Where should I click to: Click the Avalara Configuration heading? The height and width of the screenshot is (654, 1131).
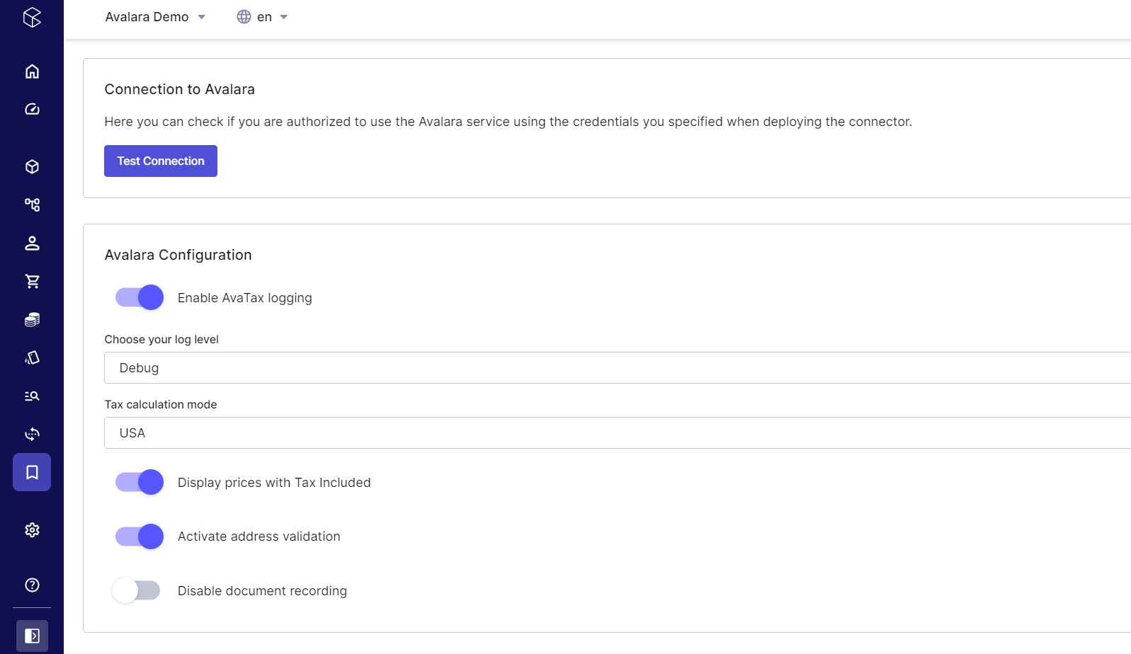[x=178, y=255]
